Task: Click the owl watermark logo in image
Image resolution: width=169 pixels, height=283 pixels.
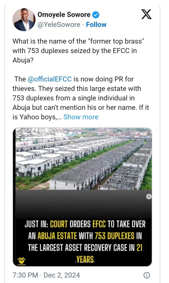Action: (x=21, y=261)
